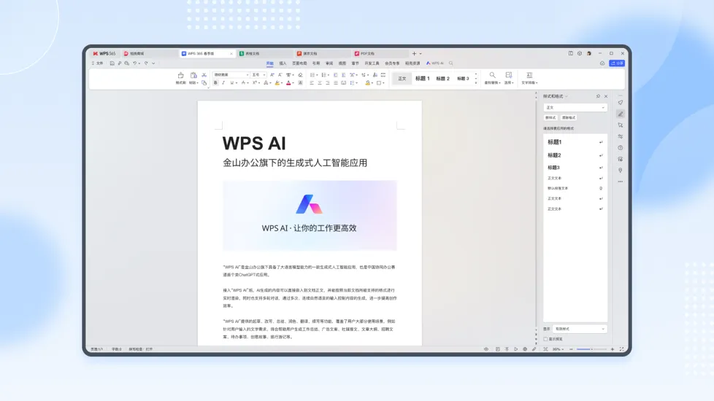This screenshot has width=714, height=401.
Task: Click the user avatar in title bar
Action: (x=588, y=53)
